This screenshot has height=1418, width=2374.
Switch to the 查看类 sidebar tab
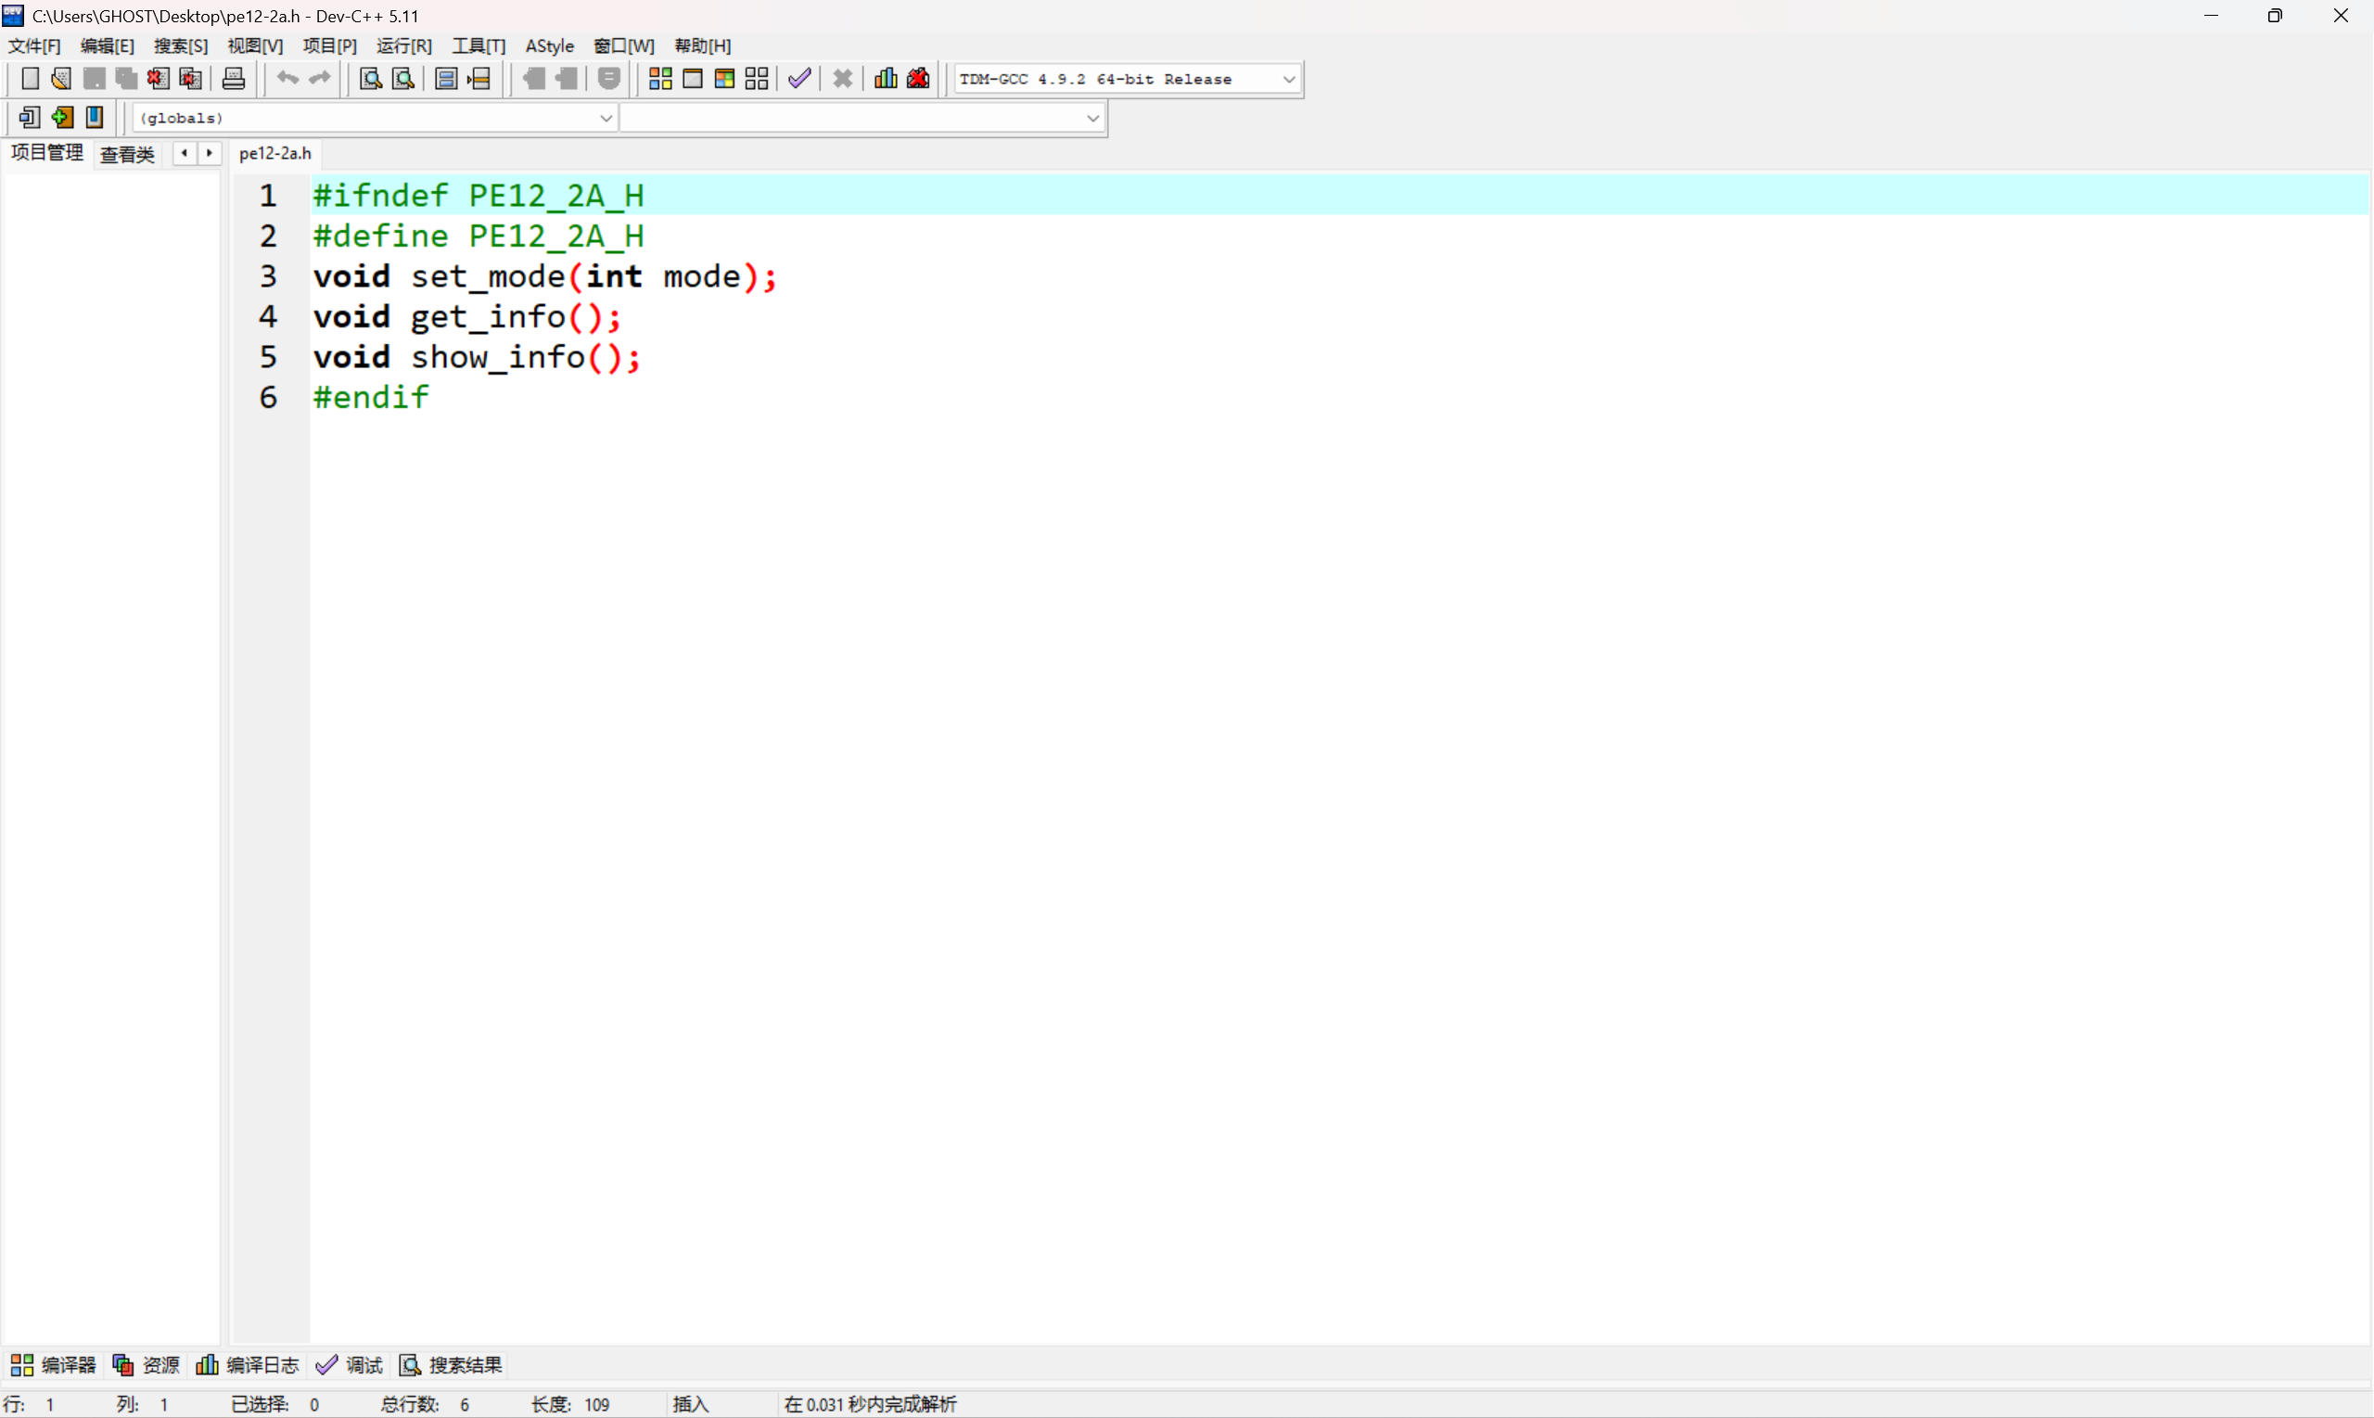(127, 154)
